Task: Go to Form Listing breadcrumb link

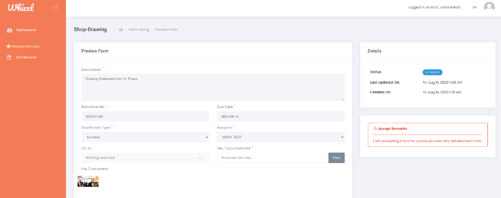Action: [x=139, y=30]
